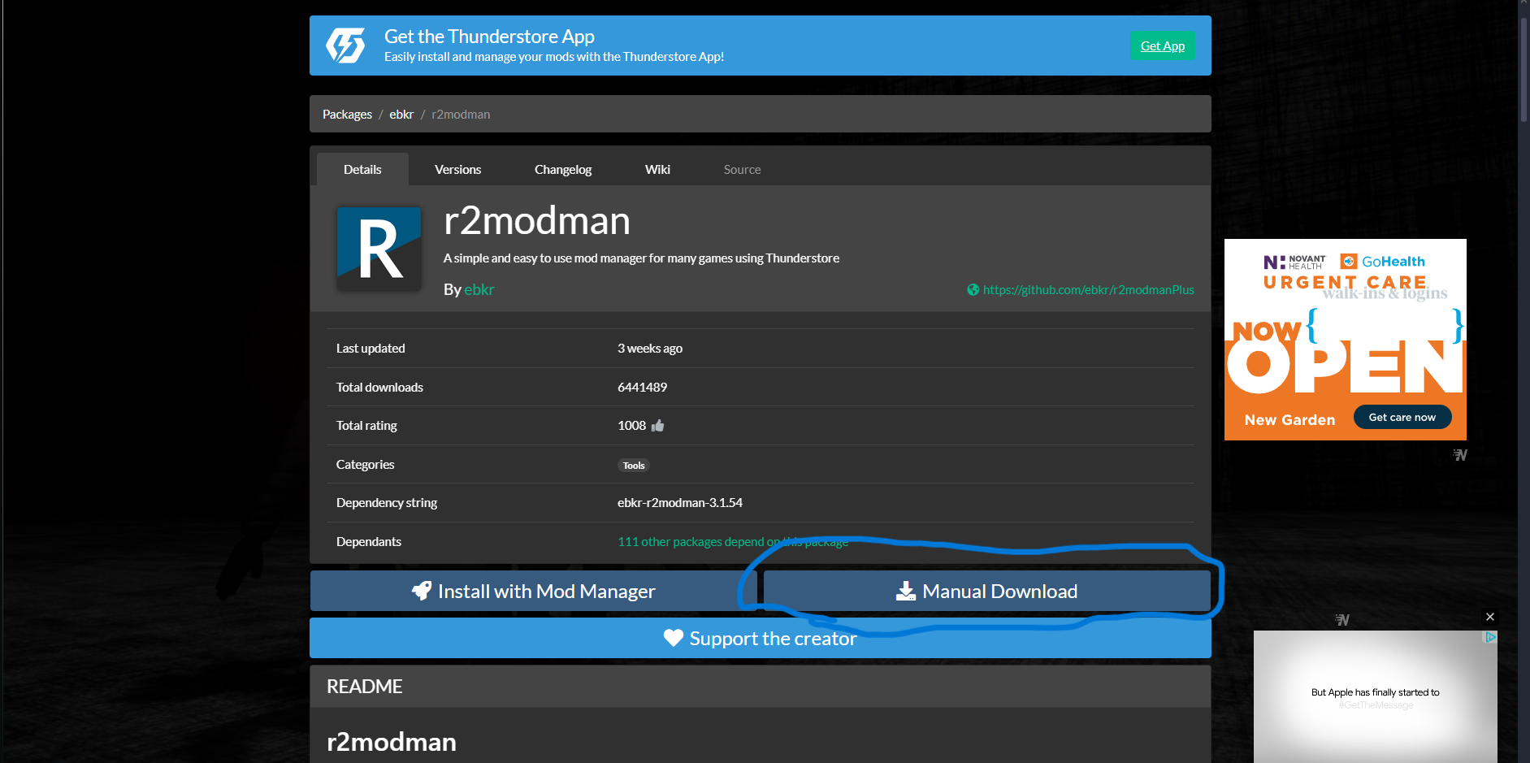Viewport: 1530px width, 763px height.
Task: Open the r2modmanPlus GitHub link
Action: 1089,290
